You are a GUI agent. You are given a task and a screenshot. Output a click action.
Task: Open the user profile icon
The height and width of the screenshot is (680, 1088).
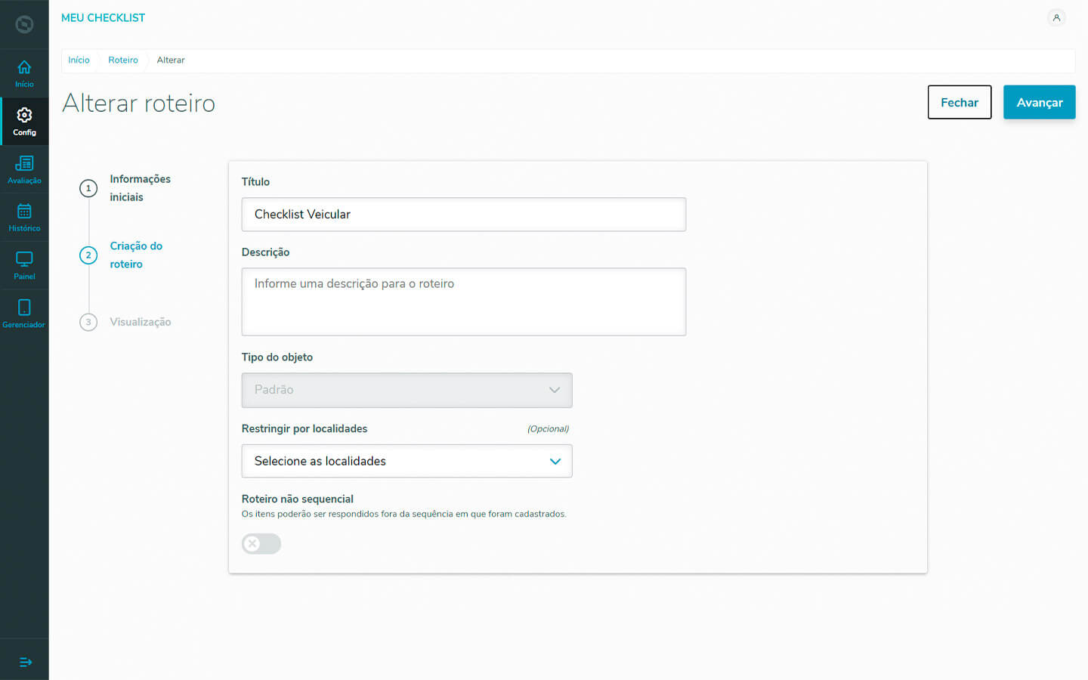1056,17
